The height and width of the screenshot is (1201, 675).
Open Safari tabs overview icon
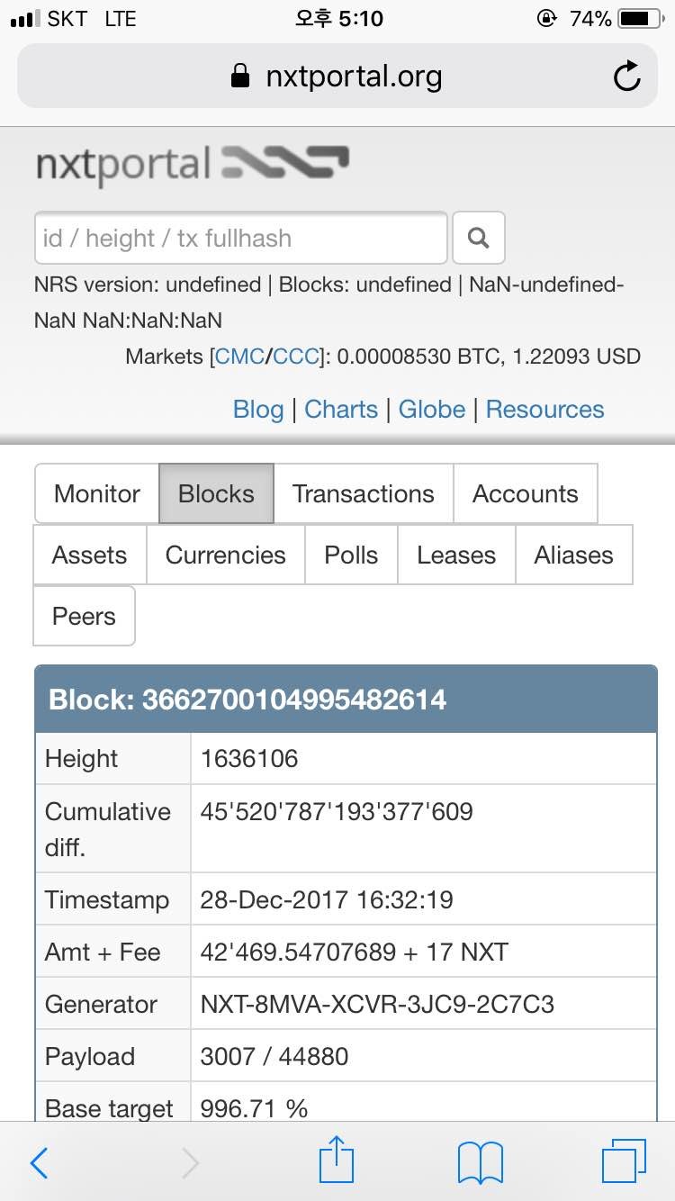point(624,1161)
